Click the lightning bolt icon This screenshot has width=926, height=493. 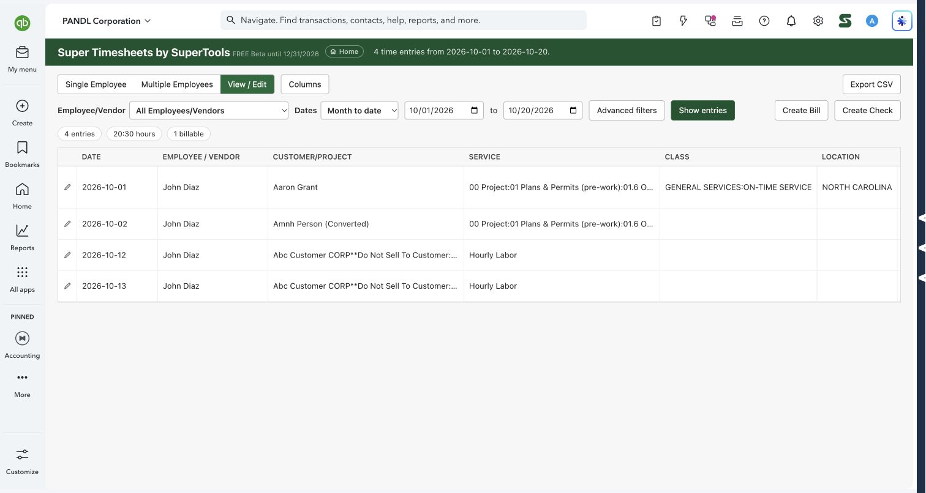[683, 21]
